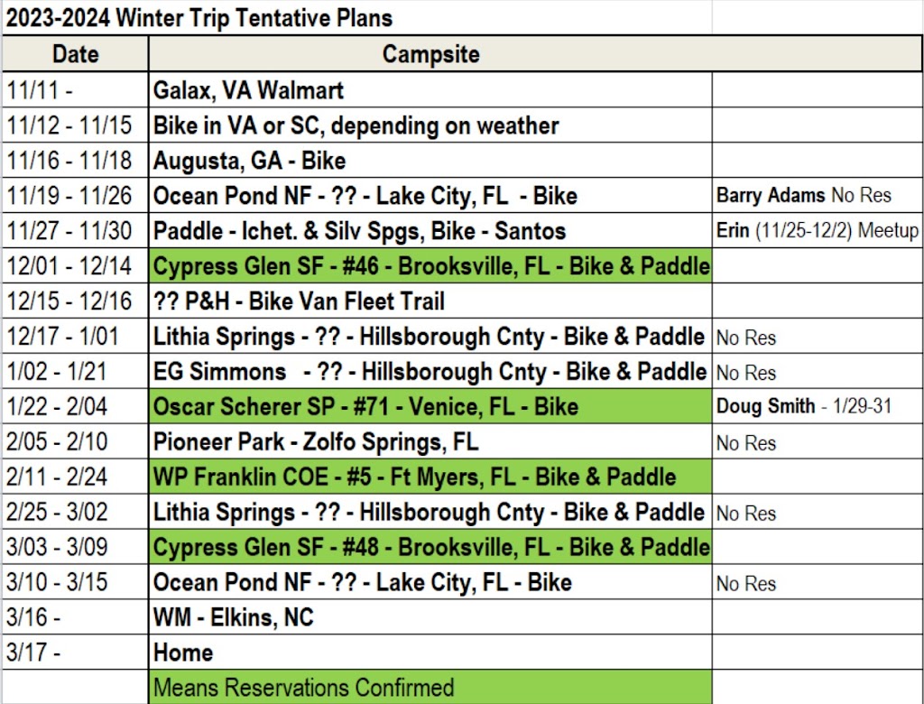Click the Date column header
This screenshot has width=924, height=704.
click(x=75, y=54)
